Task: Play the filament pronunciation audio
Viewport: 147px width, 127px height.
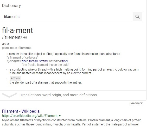Action: 25,37
